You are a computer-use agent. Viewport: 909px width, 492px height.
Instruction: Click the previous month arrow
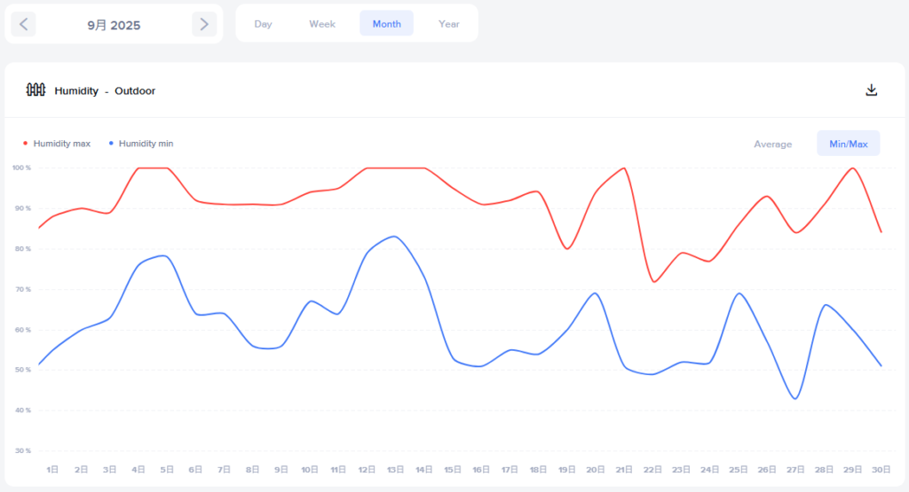coord(24,24)
